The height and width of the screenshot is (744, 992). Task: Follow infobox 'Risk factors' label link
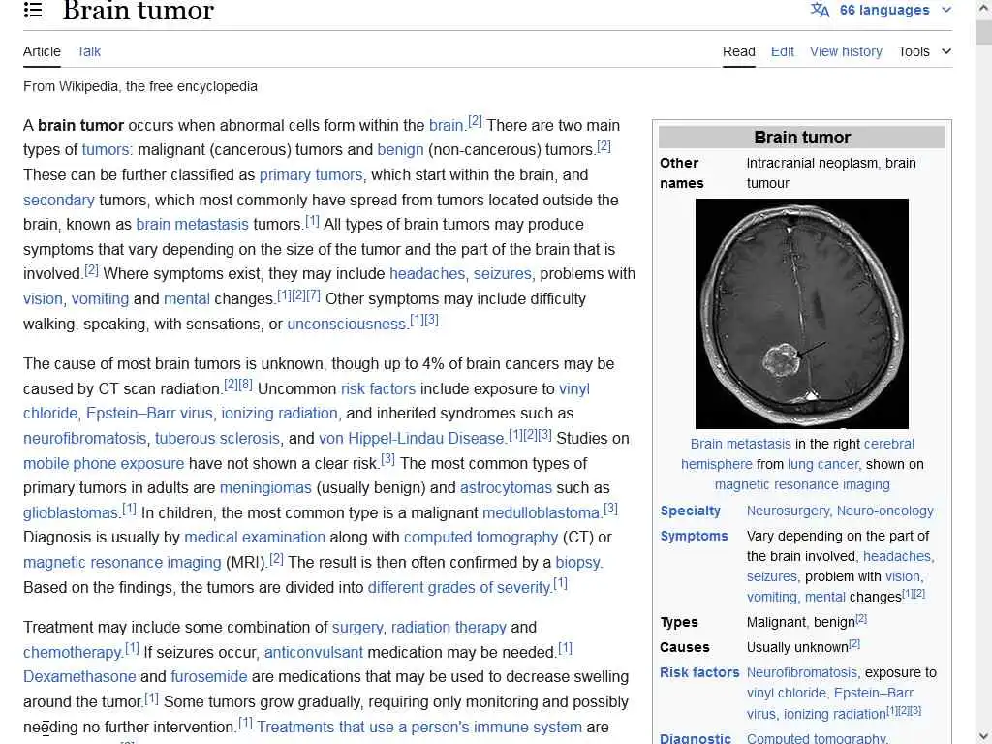pos(699,673)
